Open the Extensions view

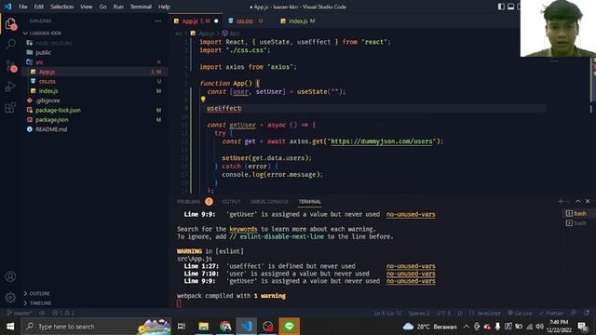(x=10, y=108)
